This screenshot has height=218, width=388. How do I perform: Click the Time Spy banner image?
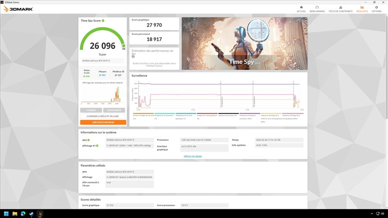click(x=244, y=44)
